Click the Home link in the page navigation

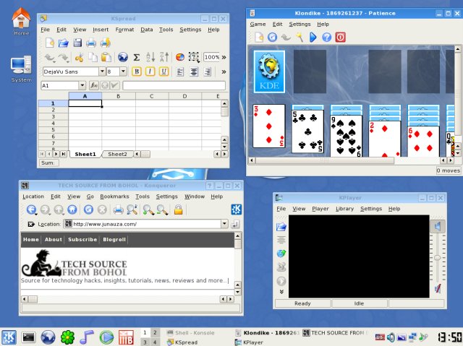pos(31,239)
